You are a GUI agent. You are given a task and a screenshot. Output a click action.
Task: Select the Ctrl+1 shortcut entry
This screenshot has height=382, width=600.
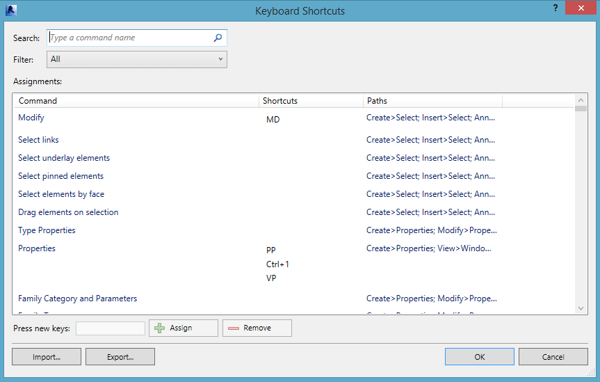[x=277, y=264]
